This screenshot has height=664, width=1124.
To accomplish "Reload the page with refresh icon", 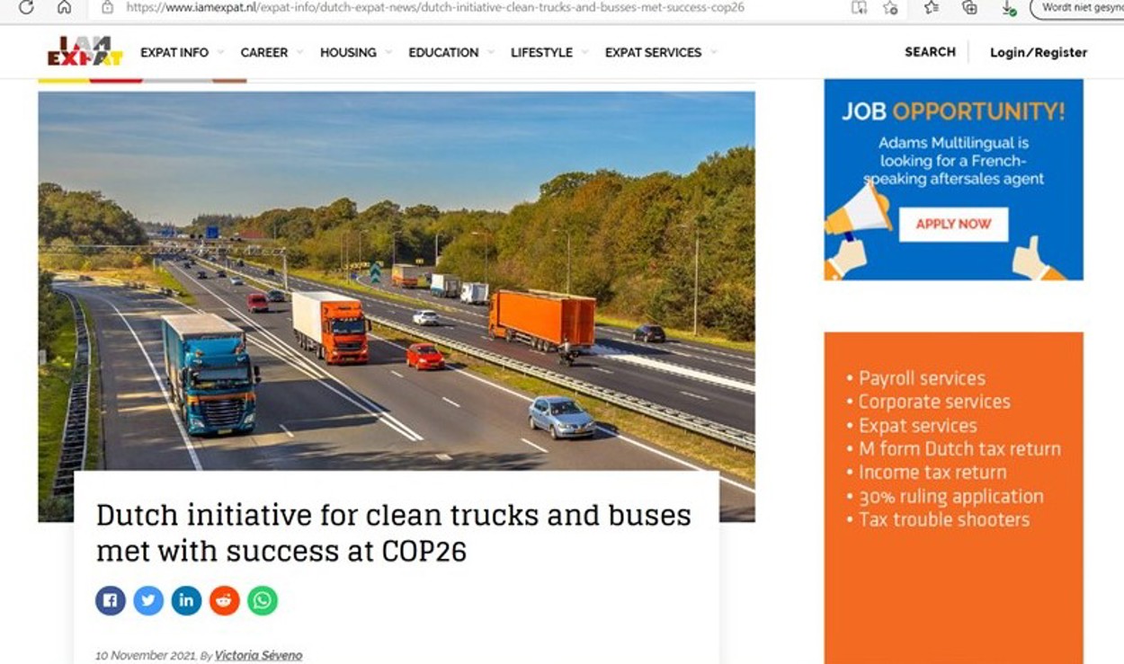I will [26, 7].
